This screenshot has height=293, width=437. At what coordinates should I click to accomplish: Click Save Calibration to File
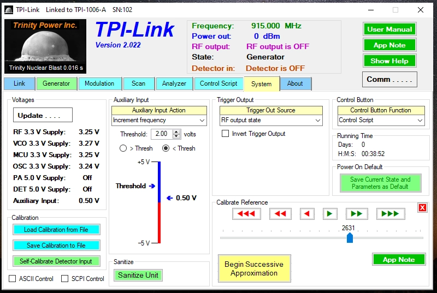point(56,246)
